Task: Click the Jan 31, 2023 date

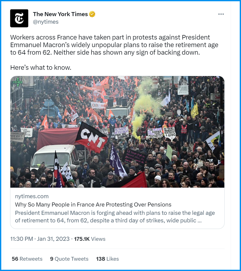Action: (x=53, y=239)
